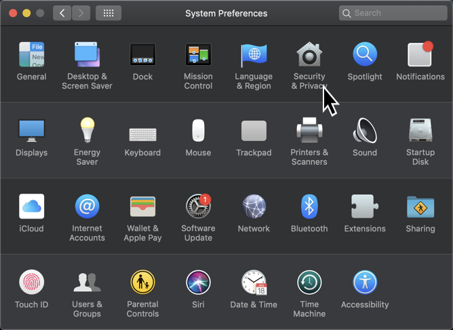Click the Show All grid button
This screenshot has height=330, width=453.
(x=109, y=13)
